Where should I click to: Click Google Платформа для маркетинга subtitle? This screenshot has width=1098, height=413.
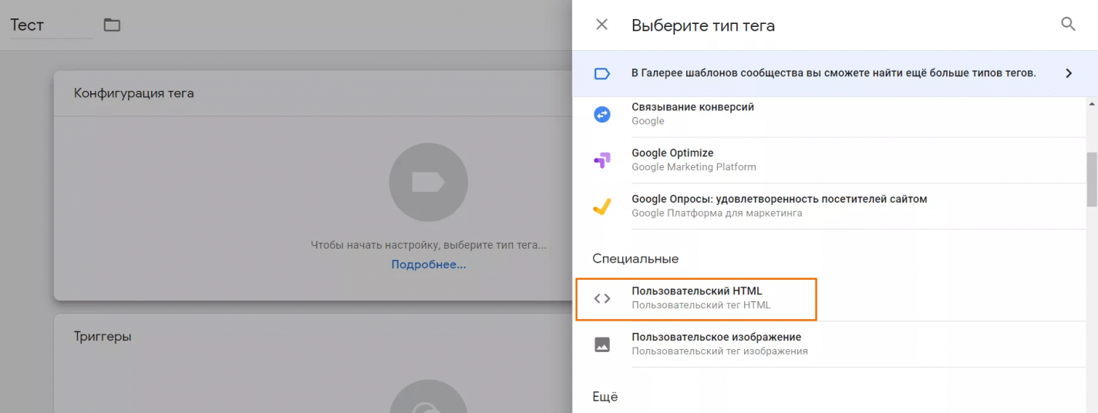(717, 213)
